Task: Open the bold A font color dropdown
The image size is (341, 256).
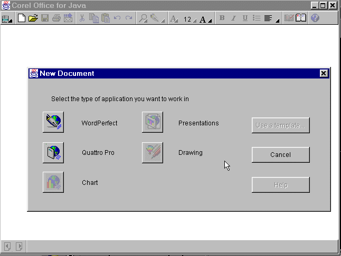Action: 205,19
